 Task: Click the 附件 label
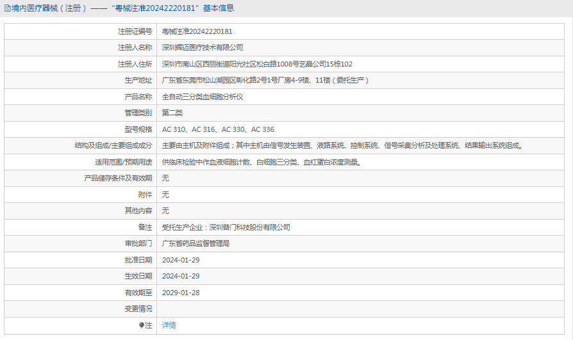[x=145, y=195]
